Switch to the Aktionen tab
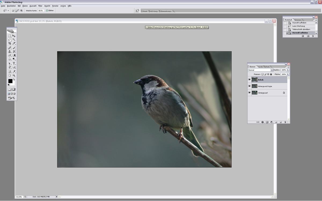This screenshot has height=201, width=322. [298, 20]
